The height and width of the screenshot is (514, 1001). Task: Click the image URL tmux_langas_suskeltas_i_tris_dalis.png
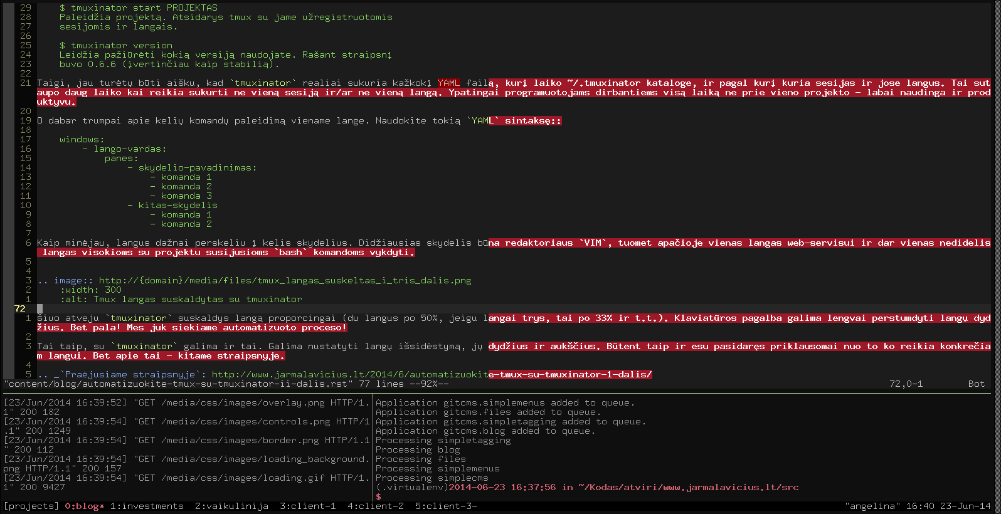pos(285,280)
